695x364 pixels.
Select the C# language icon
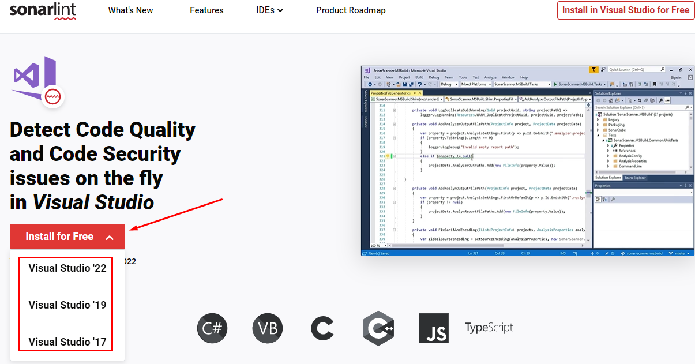[212, 328]
